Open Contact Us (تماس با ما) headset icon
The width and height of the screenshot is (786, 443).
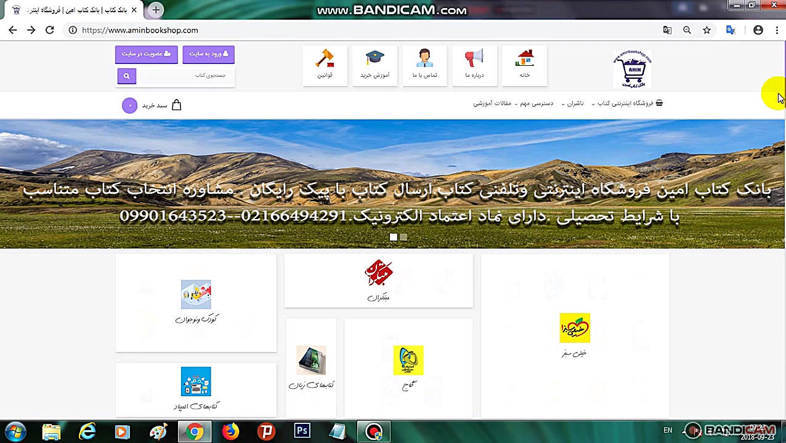pyautogui.click(x=424, y=58)
